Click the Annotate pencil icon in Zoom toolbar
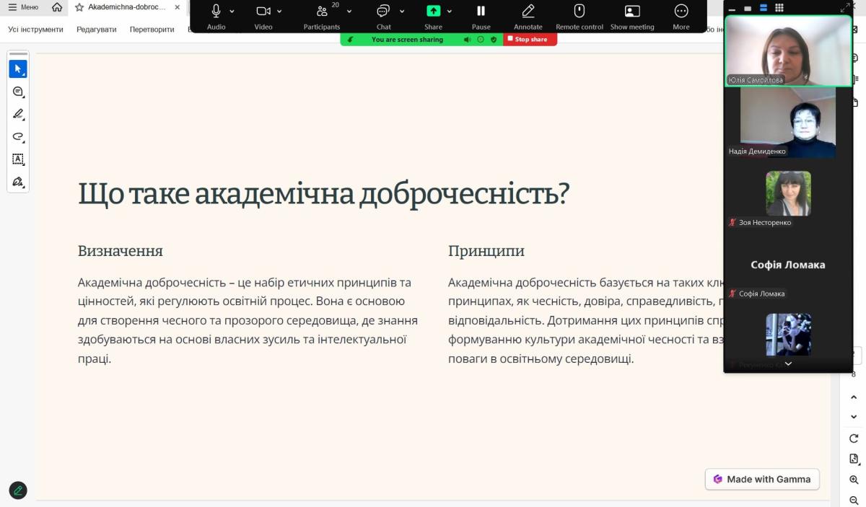 coord(528,12)
